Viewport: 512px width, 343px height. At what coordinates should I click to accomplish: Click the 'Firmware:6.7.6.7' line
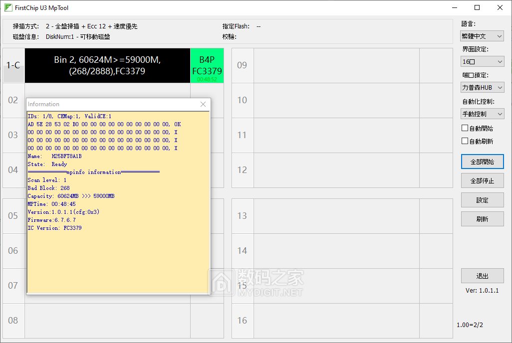[51, 220]
